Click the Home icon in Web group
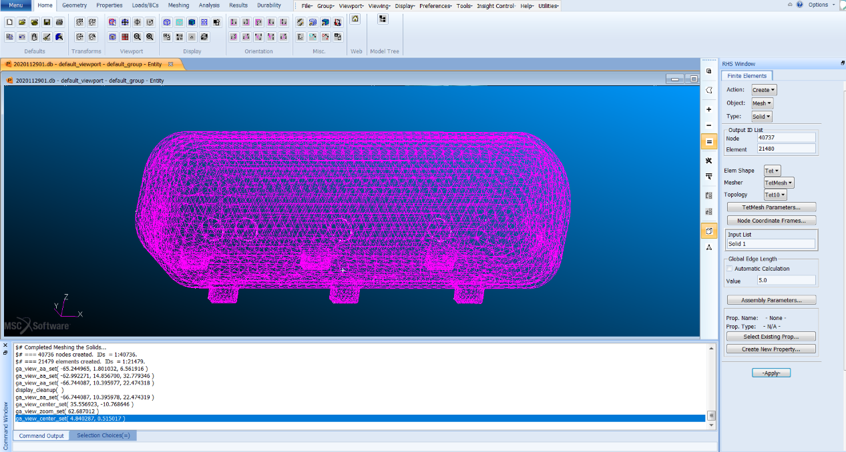The image size is (846, 452). [355, 19]
